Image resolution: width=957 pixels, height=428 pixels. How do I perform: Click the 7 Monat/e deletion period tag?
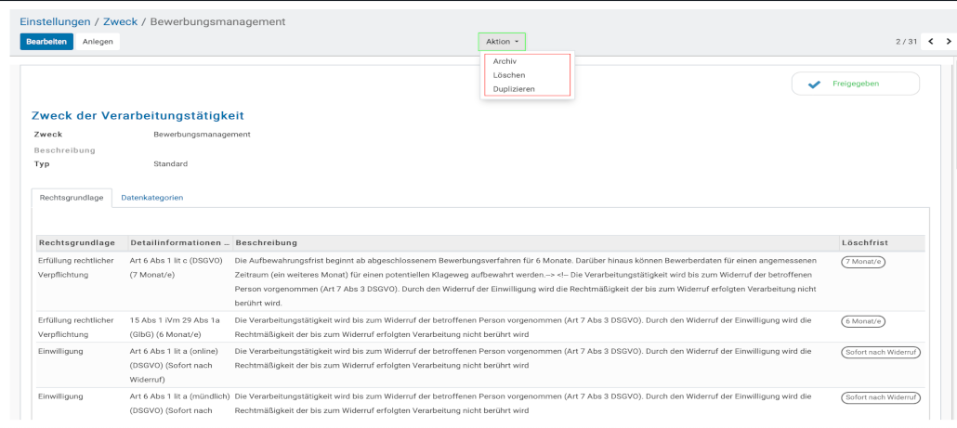tap(863, 262)
